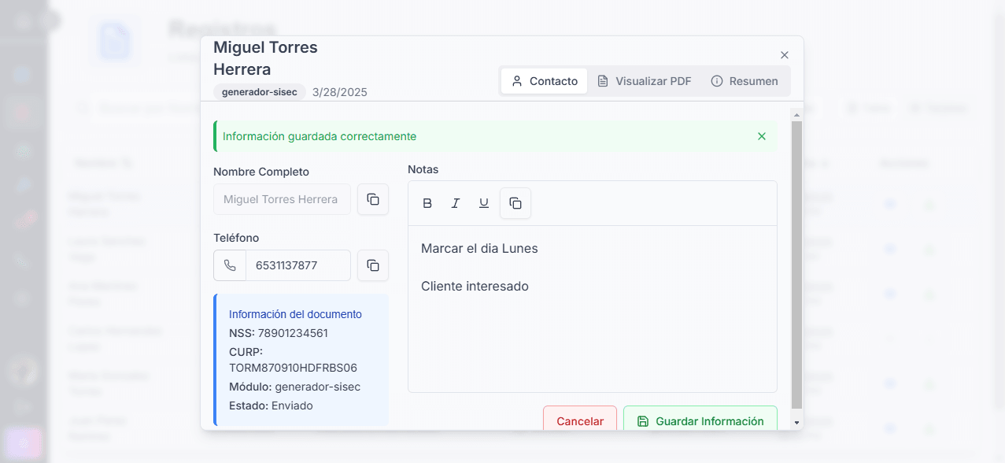1005x463 pixels.
Task: Click the CURP TORM870910HDFRBS06 text
Action: coord(293,368)
